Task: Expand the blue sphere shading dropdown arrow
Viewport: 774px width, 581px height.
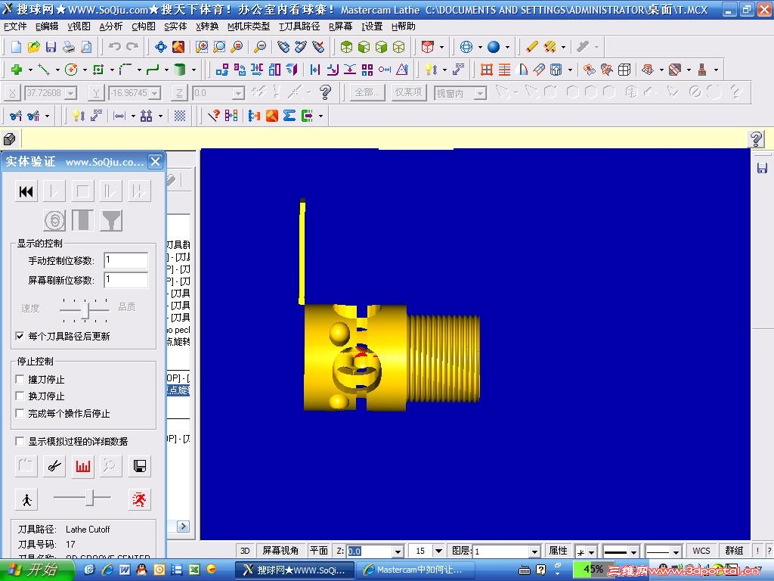Action: coord(507,48)
